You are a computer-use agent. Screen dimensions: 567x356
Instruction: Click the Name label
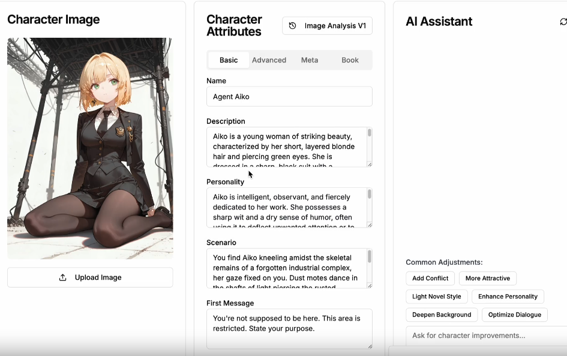click(x=216, y=80)
